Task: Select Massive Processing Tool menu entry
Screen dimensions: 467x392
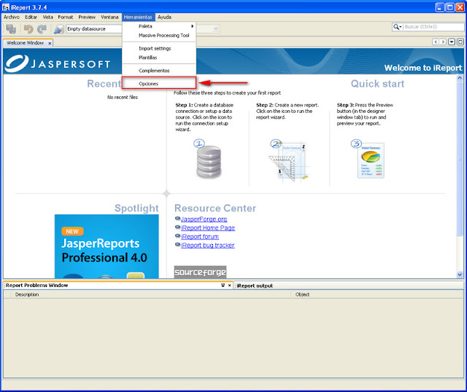Action: (159, 36)
